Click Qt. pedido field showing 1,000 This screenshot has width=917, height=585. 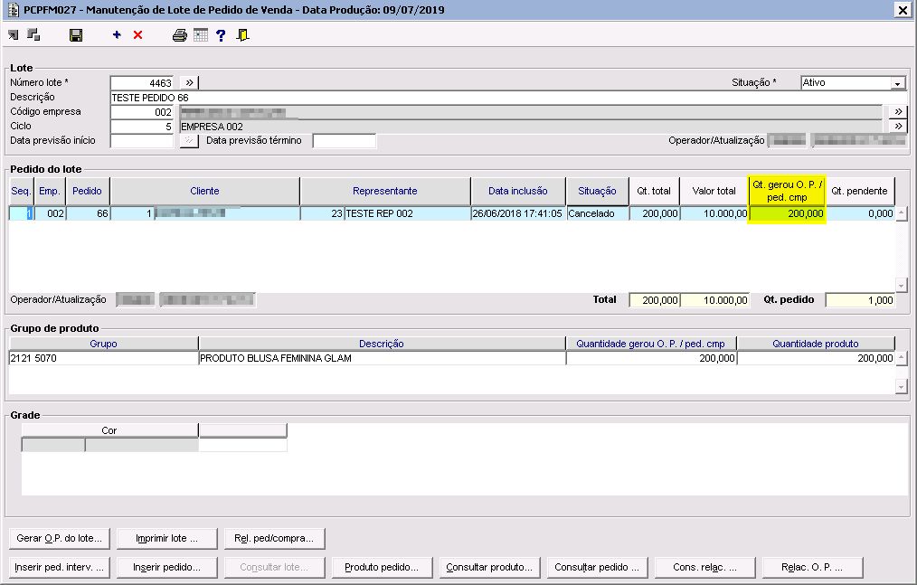[x=860, y=300]
